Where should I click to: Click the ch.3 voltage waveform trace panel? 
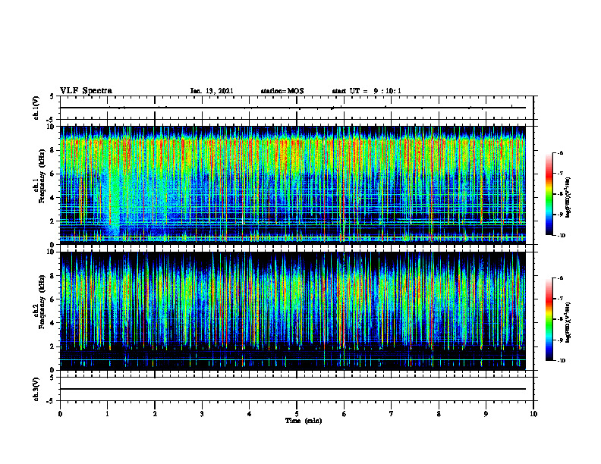[x=297, y=389]
